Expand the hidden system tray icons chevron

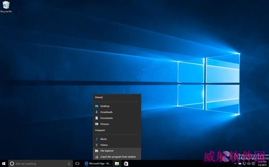click(x=235, y=164)
